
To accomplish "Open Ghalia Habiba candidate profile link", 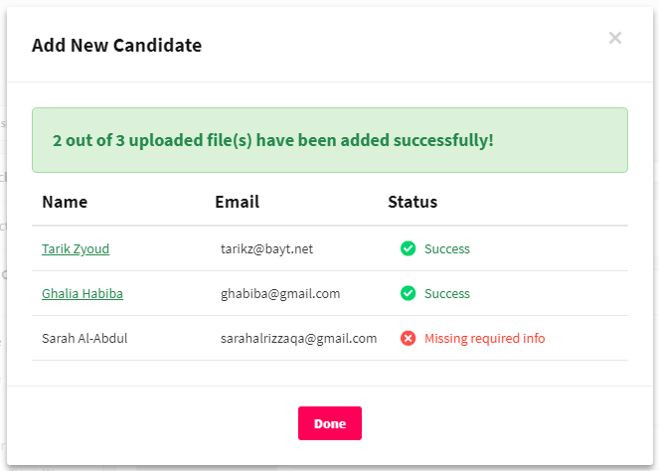I will 82,293.
